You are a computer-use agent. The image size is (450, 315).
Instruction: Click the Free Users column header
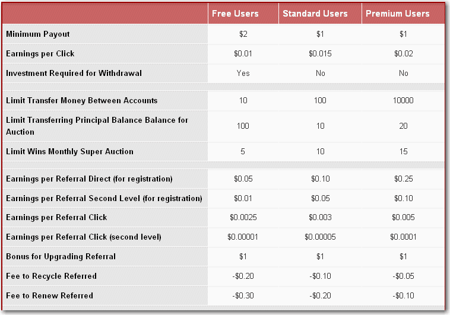pos(235,14)
